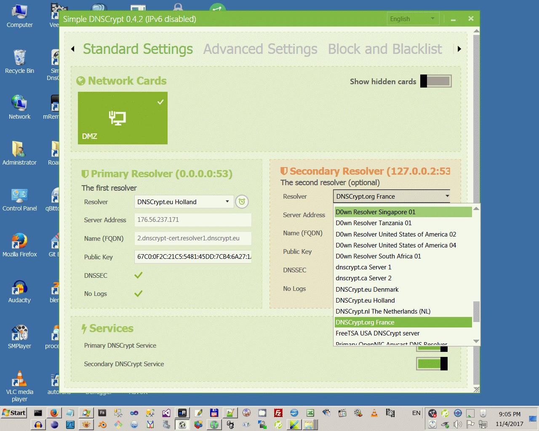The image size is (539, 431).
Task: Open Excel from the taskbar
Action: click(x=310, y=413)
